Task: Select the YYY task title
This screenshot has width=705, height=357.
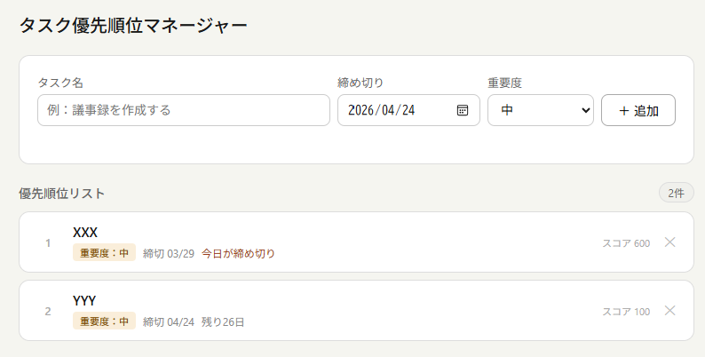Action: click(x=84, y=300)
